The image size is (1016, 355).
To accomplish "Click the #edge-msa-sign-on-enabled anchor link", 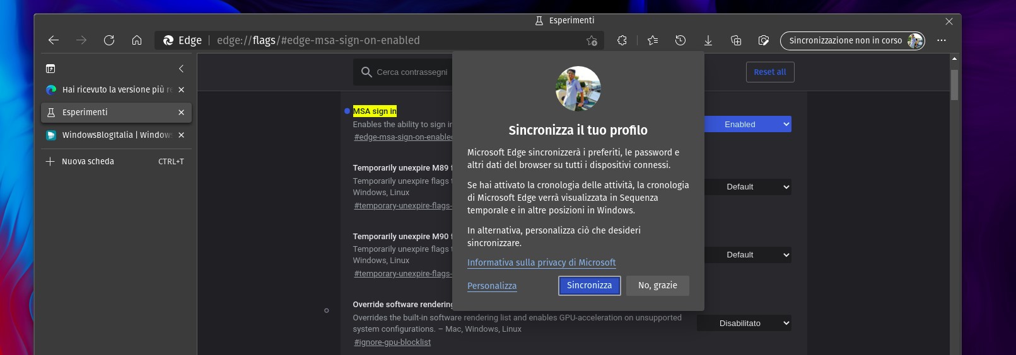I will 403,137.
